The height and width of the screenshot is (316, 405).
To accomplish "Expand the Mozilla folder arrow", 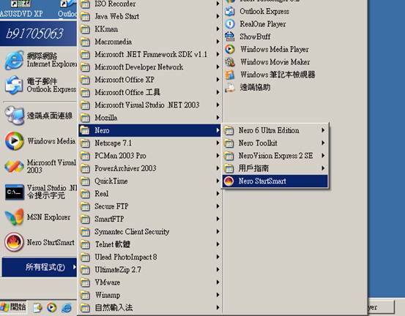I will (218, 118).
